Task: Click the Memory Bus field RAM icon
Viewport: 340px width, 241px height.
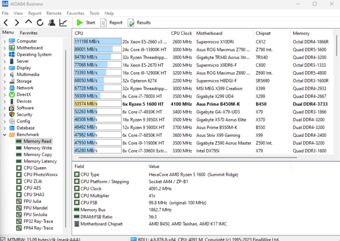Action: [76, 210]
